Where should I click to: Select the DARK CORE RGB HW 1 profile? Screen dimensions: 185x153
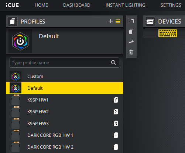(64, 135)
